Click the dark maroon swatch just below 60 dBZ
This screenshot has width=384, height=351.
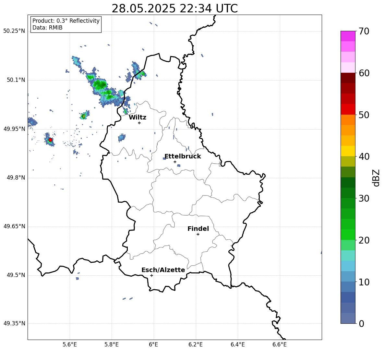[x=348, y=78]
